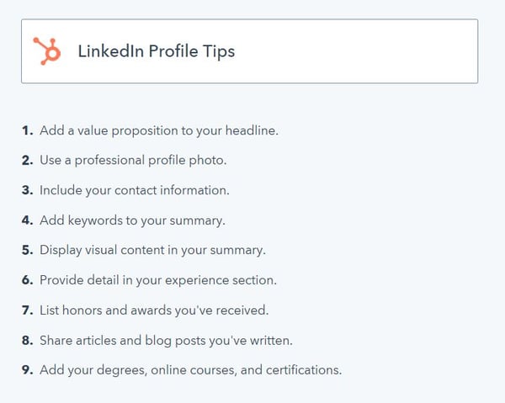Click the number 6 list marker
505x403 pixels.
(x=28, y=280)
